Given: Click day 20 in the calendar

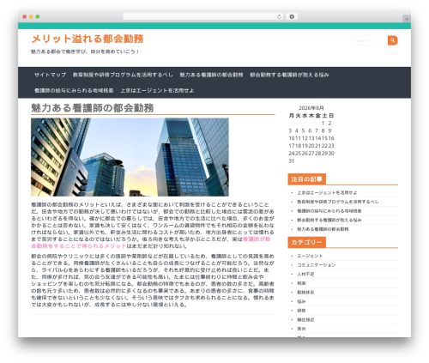Looking at the screenshot, I should click(311, 146).
